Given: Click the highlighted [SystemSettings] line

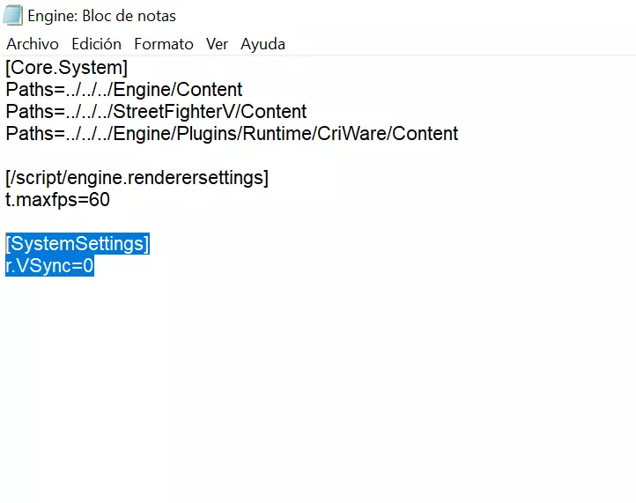Looking at the screenshot, I should [x=78, y=244].
